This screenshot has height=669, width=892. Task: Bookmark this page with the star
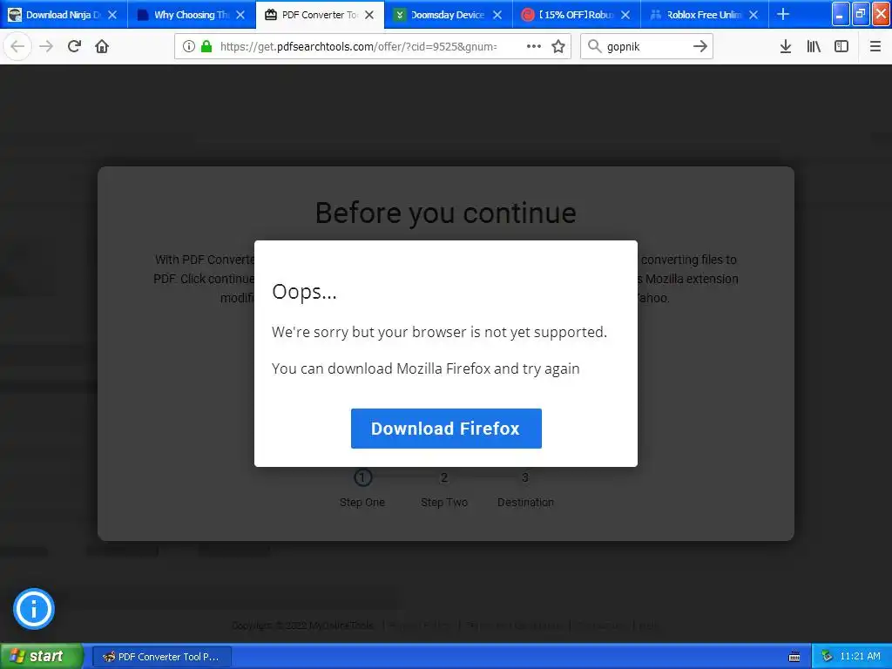click(558, 46)
